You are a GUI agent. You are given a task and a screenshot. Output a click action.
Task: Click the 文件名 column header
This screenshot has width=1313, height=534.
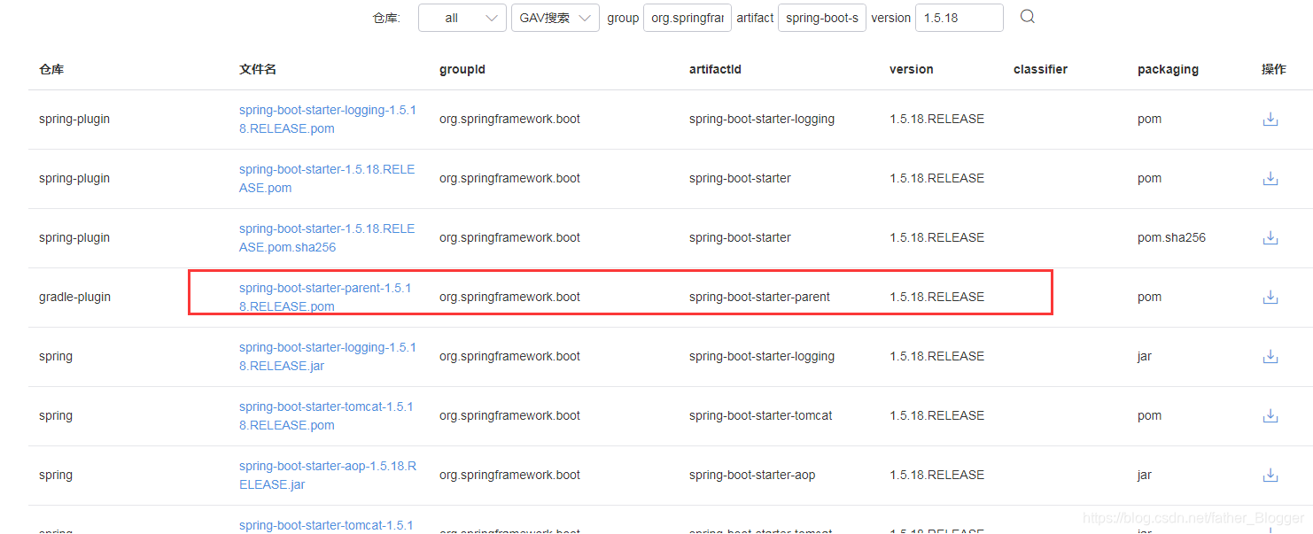pyautogui.click(x=258, y=69)
